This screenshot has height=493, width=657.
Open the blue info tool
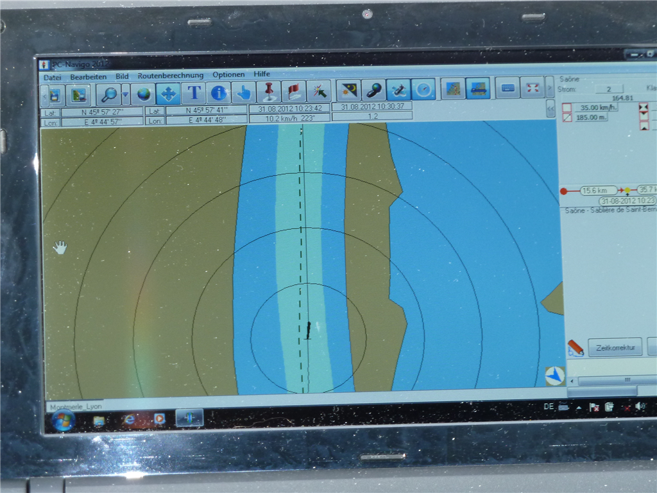[219, 92]
